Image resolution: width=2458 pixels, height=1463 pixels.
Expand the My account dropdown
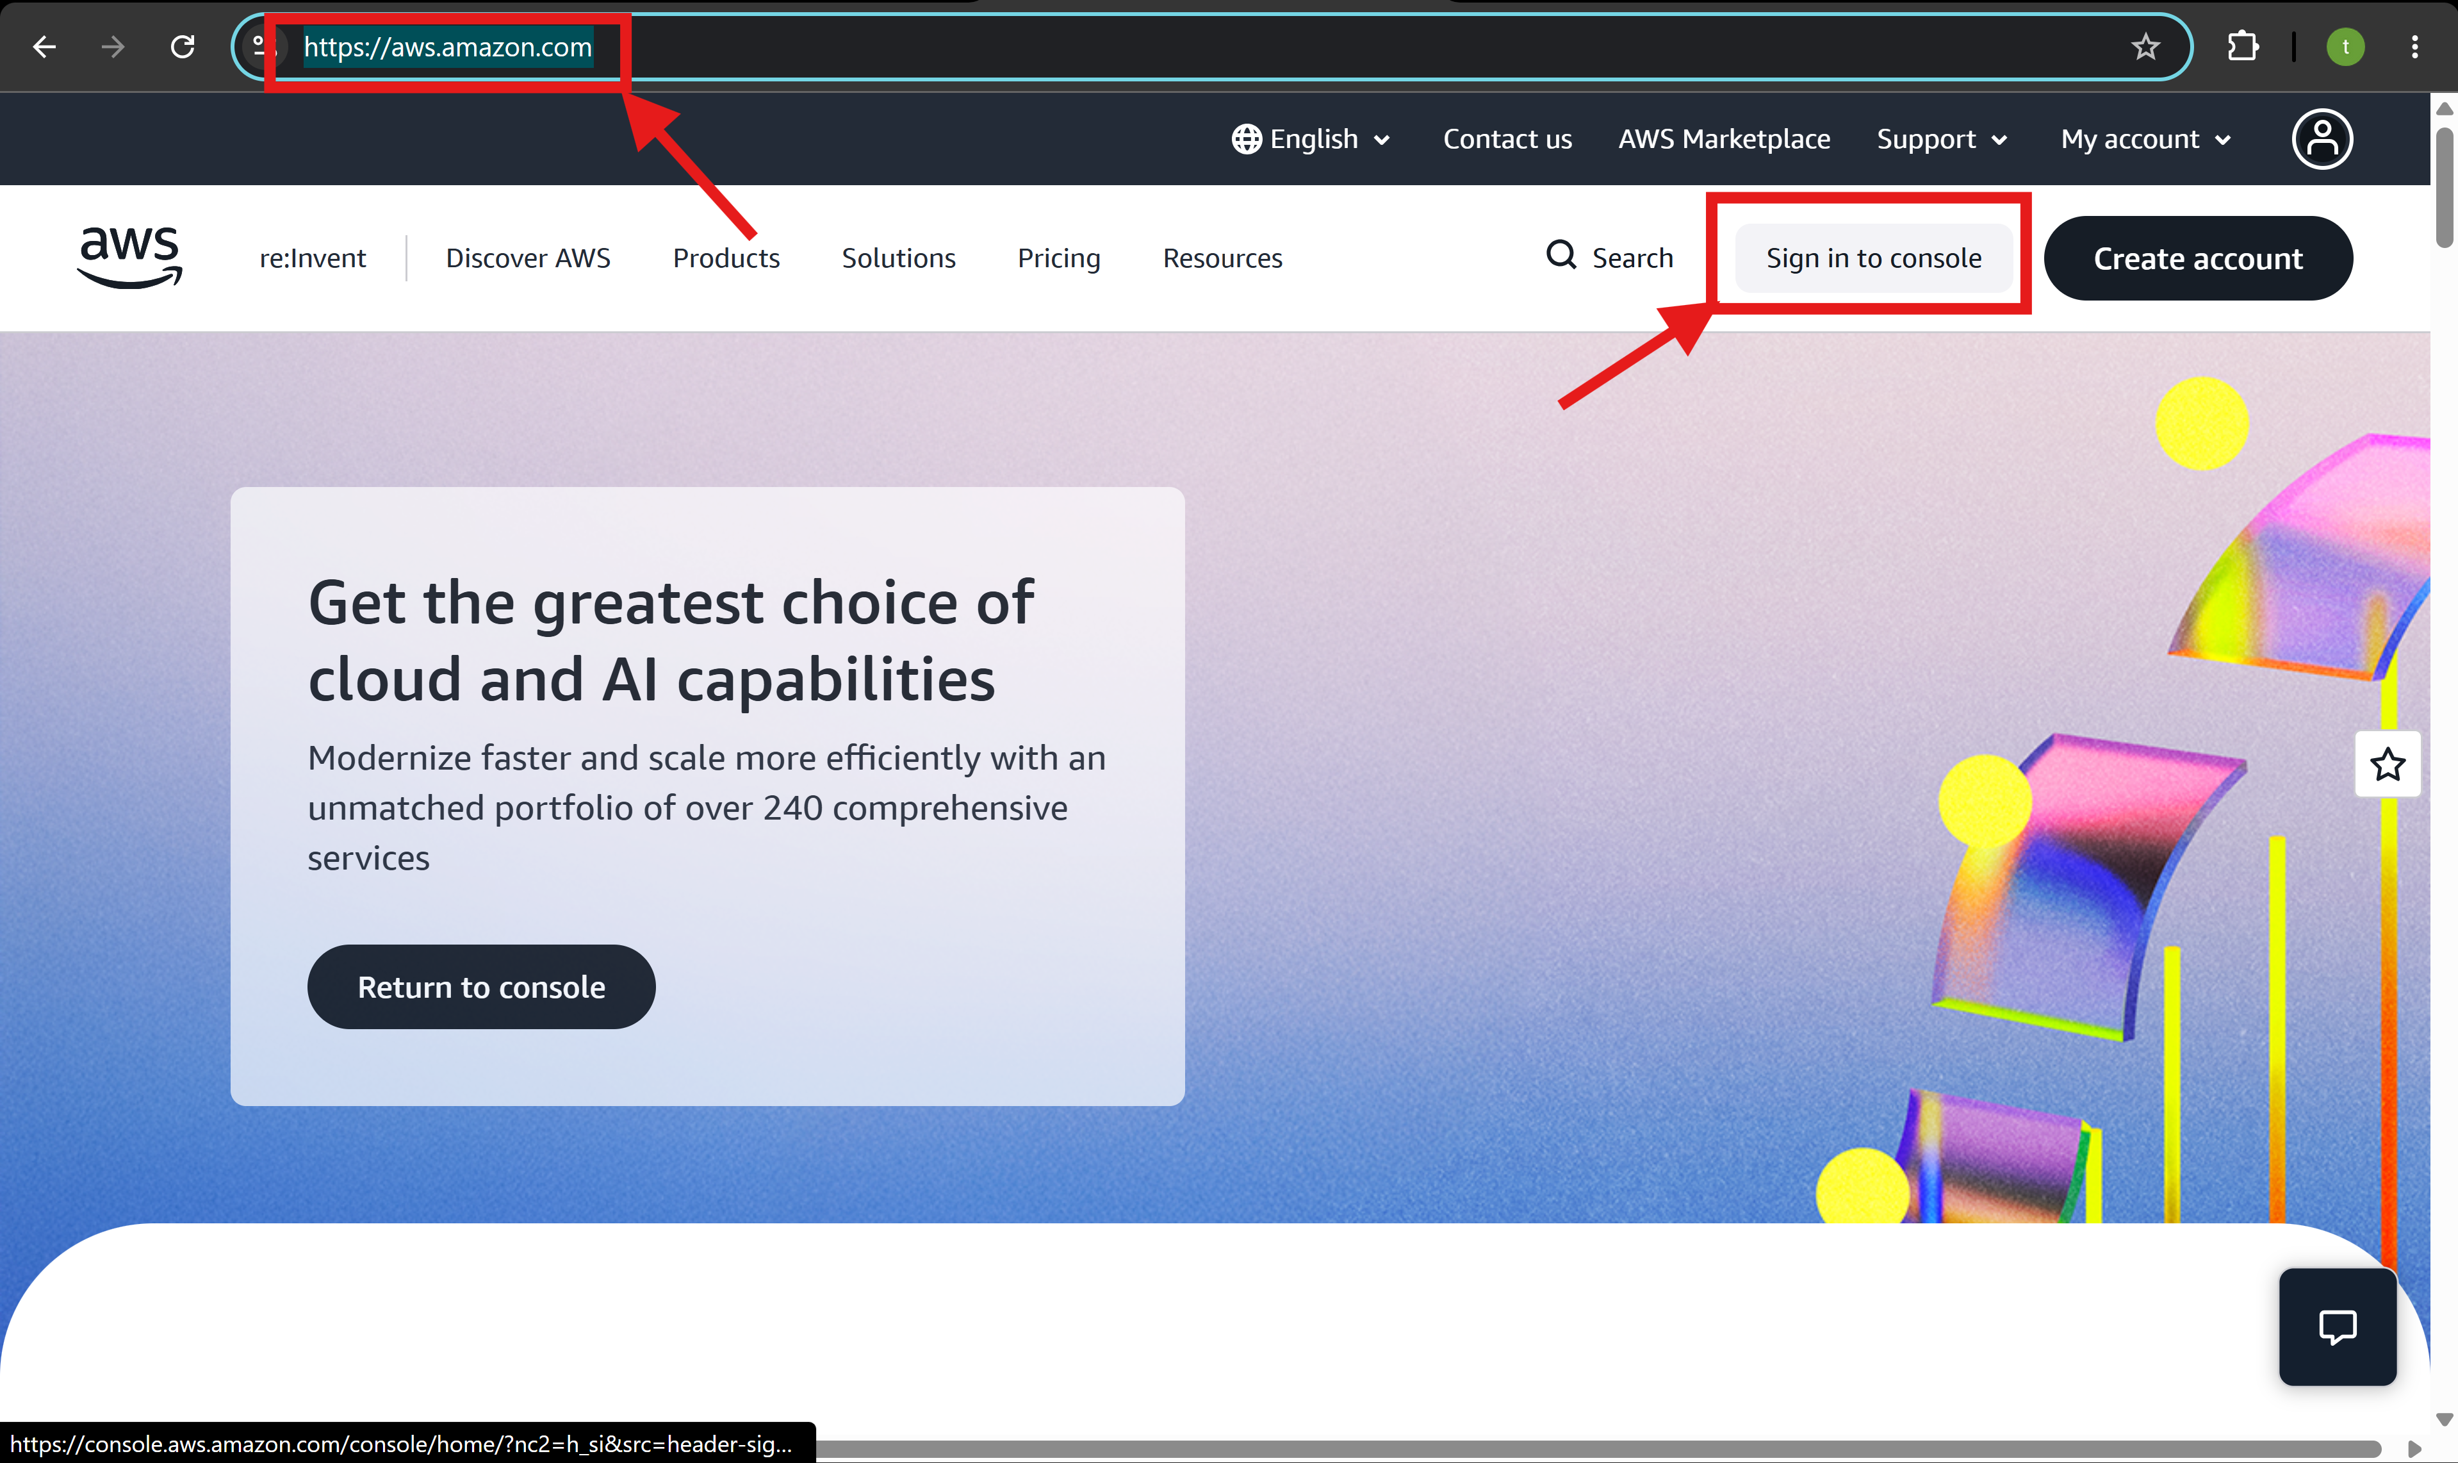pyautogui.click(x=2145, y=139)
